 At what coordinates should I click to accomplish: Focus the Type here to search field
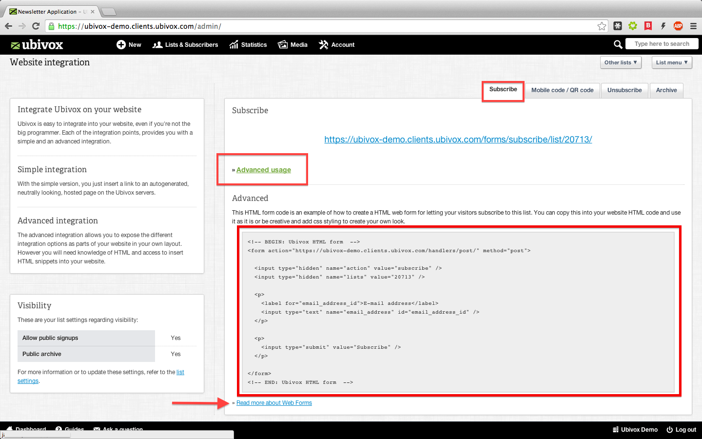pos(662,44)
